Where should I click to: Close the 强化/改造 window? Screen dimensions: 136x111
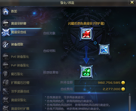click(x=132, y=2)
